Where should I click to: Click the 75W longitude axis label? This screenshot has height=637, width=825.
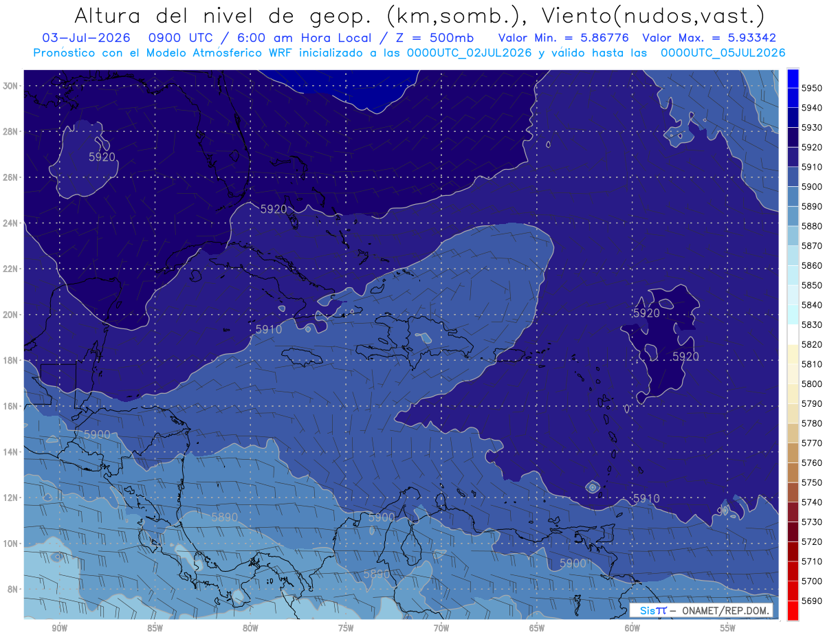(346, 628)
